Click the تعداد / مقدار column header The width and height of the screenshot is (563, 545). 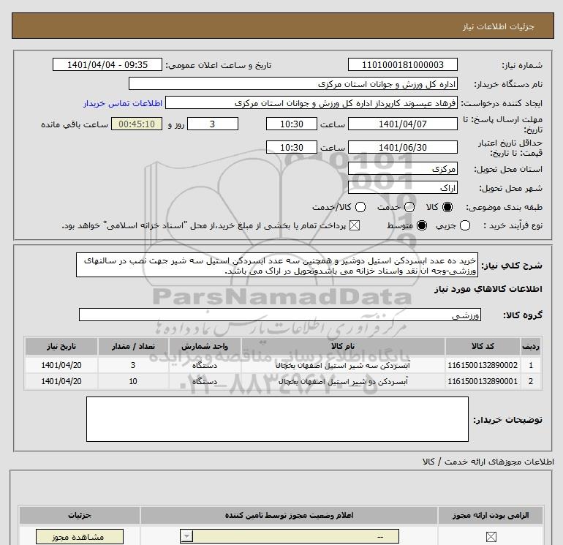pyautogui.click(x=133, y=346)
